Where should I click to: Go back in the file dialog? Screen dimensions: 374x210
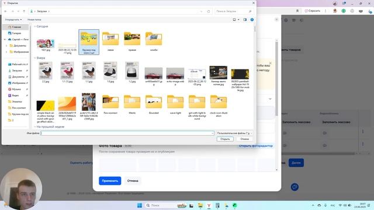[x=6, y=11]
